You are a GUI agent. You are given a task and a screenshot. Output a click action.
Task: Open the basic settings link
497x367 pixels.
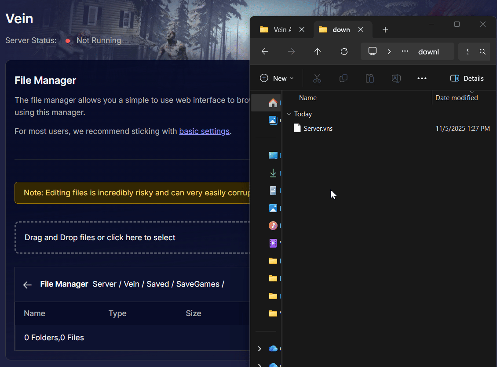click(204, 131)
